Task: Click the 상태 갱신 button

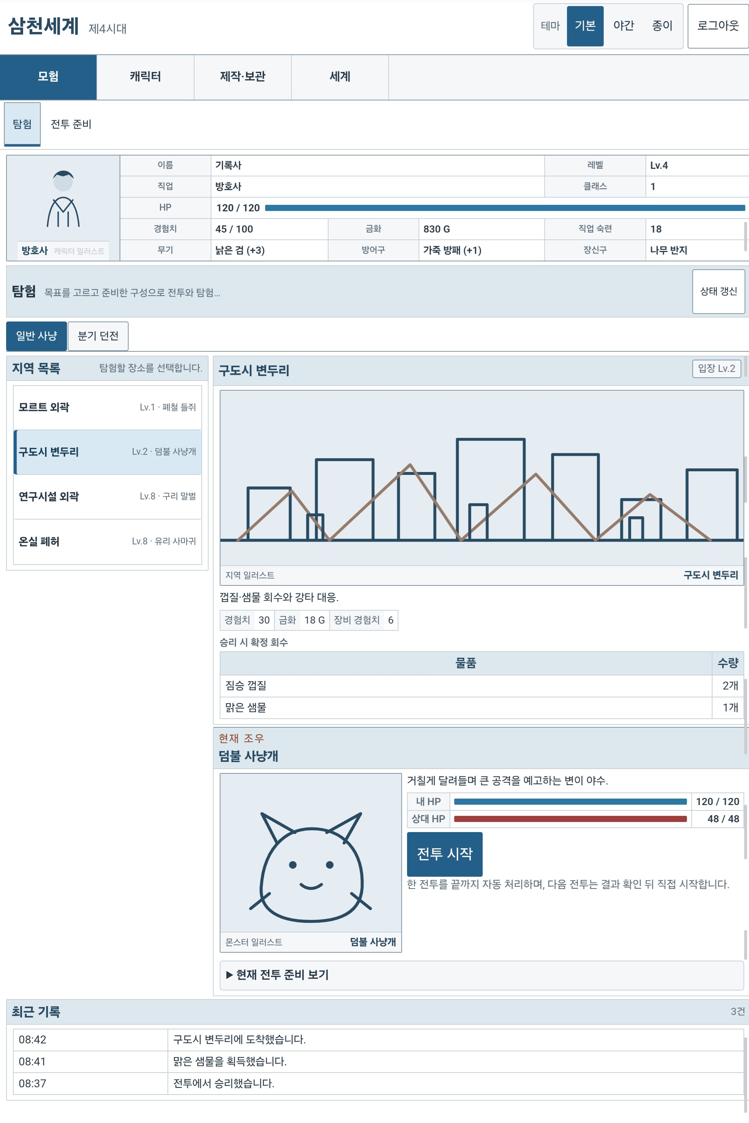Action: pyautogui.click(x=718, y=291)
